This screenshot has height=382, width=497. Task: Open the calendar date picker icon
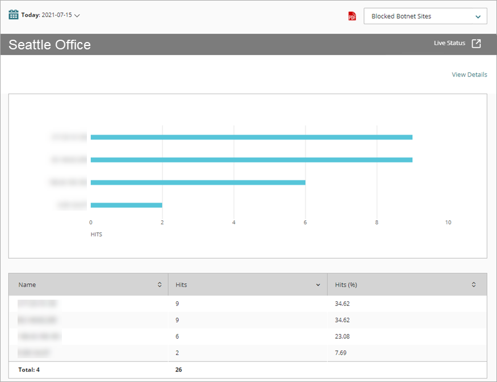[x=14, y=14]
